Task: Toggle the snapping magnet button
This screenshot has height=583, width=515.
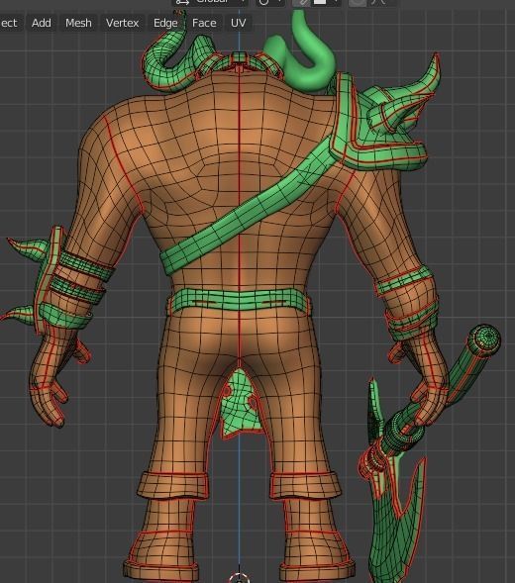Action: tap(301, 2)
